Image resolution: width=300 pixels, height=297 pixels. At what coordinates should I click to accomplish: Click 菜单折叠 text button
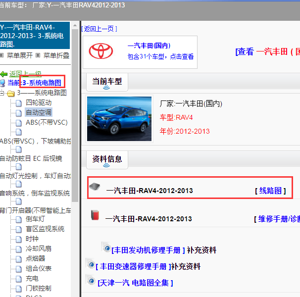[x=56, y=55]
